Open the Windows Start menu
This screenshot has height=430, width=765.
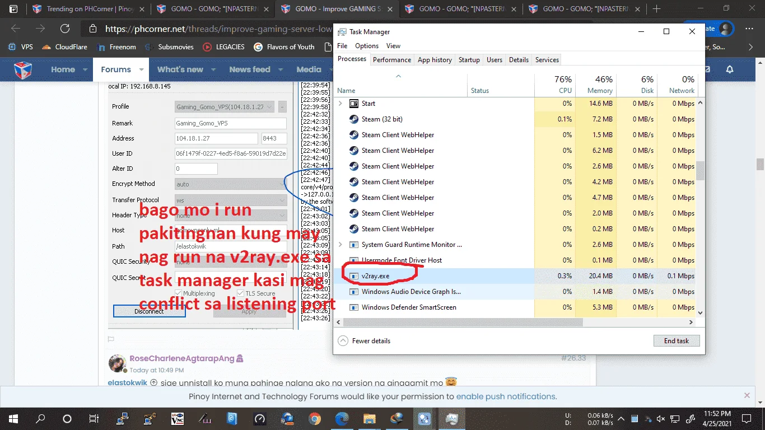click(x=13, y=418)
